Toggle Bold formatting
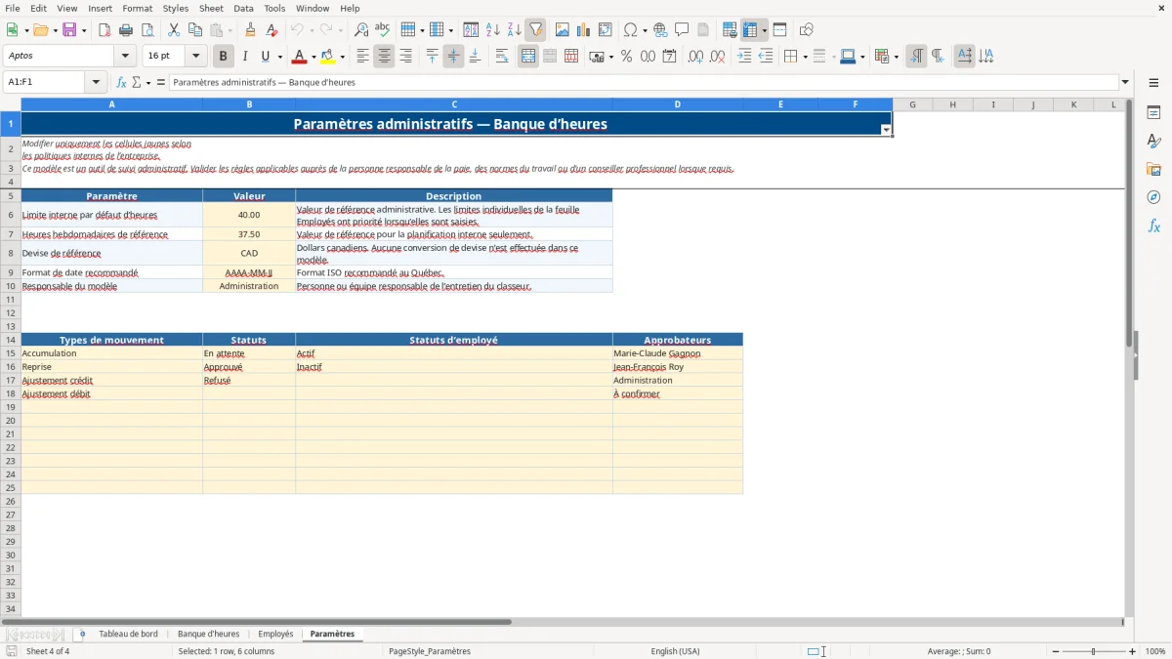This screenshot has height=659, width=1172. (x=224, y=57)
